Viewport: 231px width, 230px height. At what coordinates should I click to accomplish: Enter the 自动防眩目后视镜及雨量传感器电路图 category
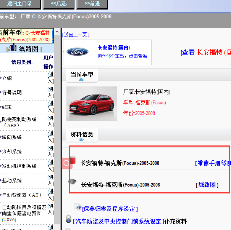(x=50, y=209)
